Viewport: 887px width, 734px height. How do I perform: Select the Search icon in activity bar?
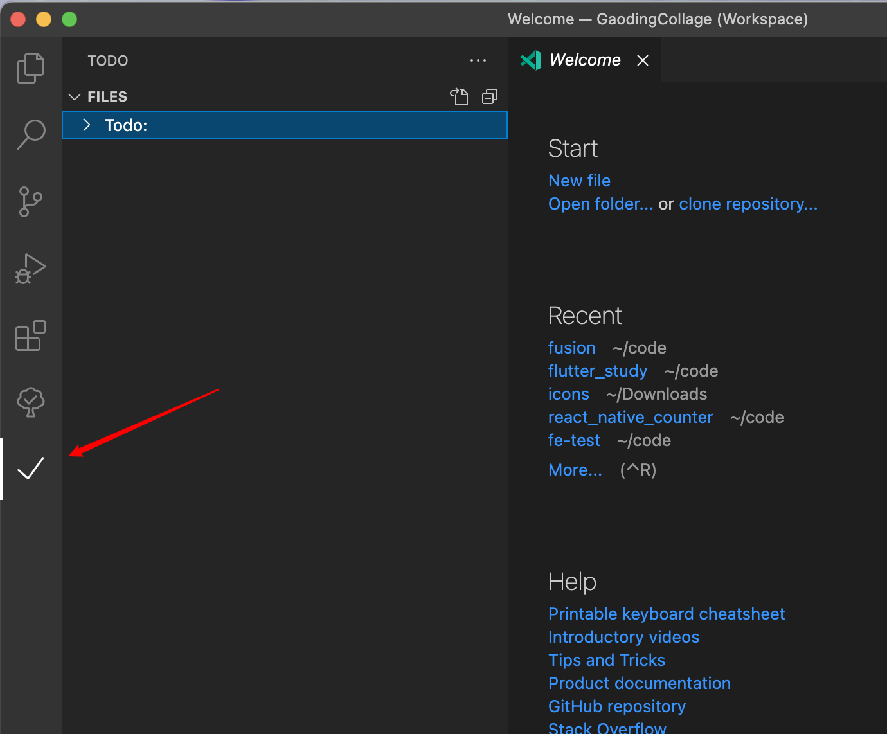[30, 134]
